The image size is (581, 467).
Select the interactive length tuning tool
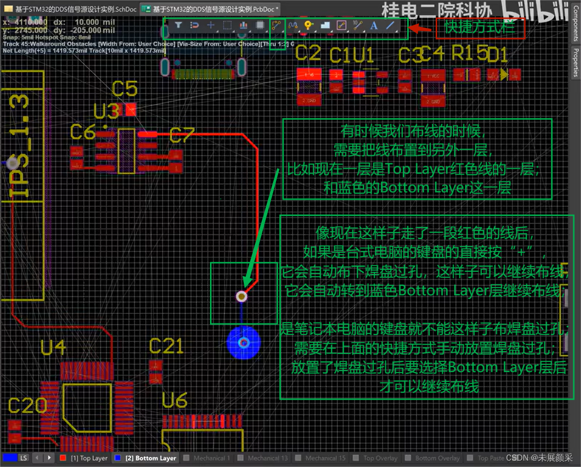[x=293, y=25]
